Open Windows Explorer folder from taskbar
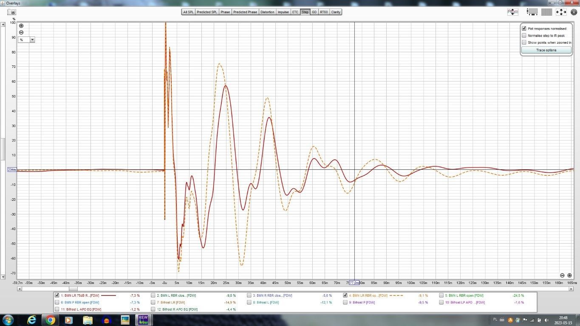580x326 pixels. click(88, 320)
